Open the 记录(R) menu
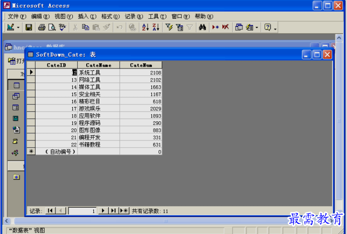Screen dimensions: 347x234 coord(134,16)
